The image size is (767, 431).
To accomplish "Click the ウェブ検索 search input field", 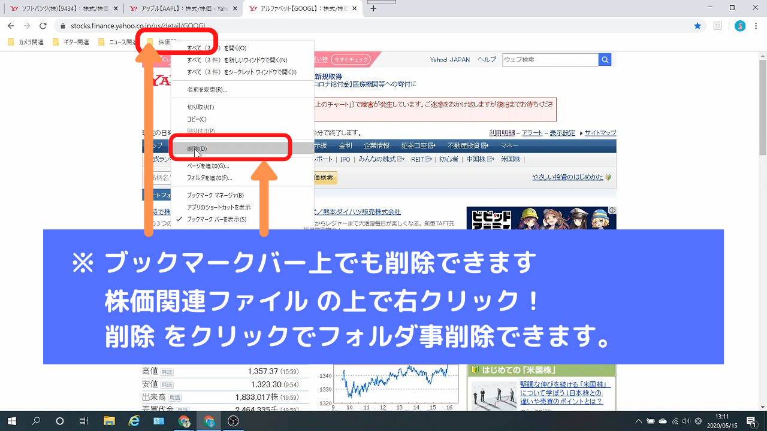I will (x=550, y=60).
